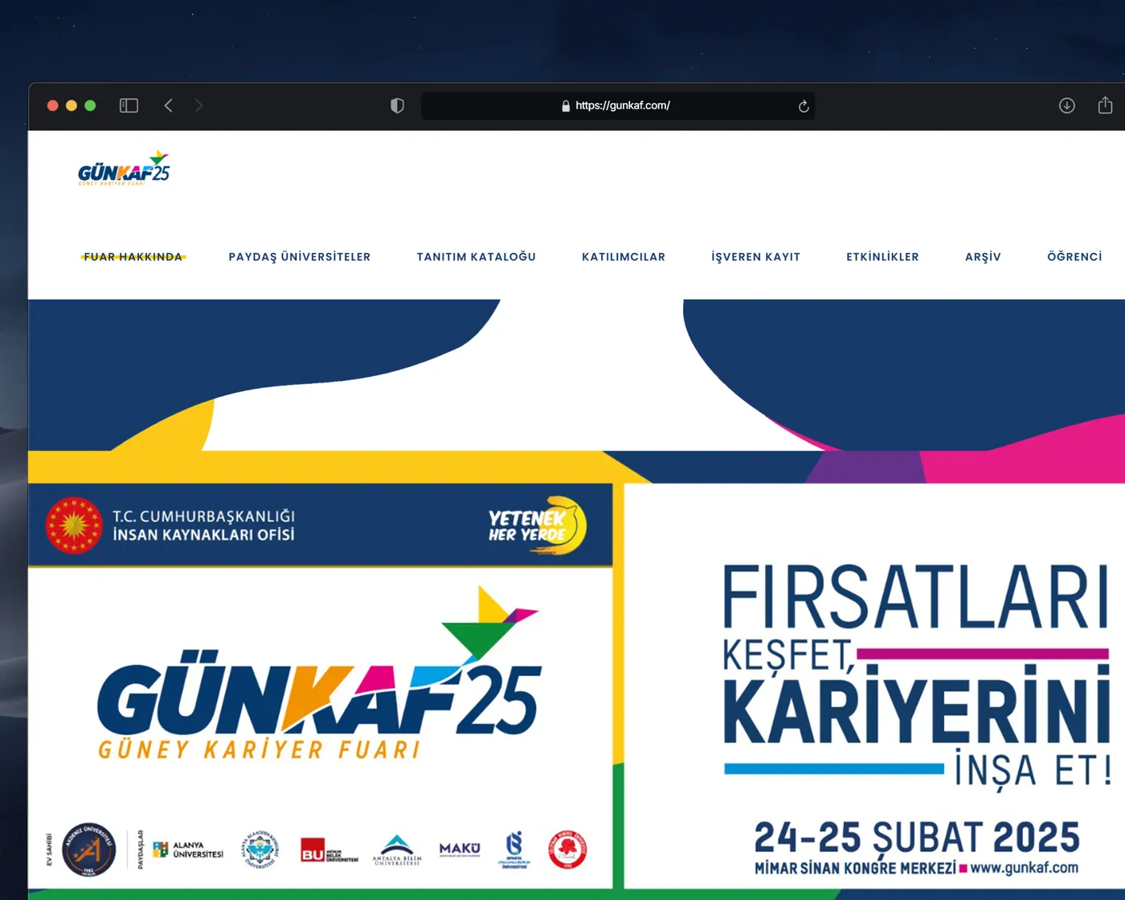Click the Yetenek Her Yerde logo
This screenshot has width=1125, height=900.
click(x=538, y=526)
